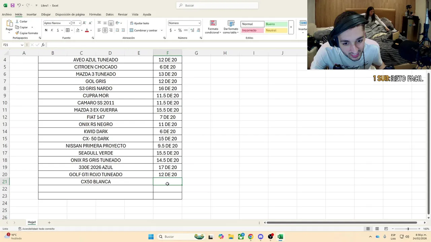The height and width of the screenshot is (242, 431).
Task: Open the Name Box F21 dropdown
Action: (x=22, y=45)
